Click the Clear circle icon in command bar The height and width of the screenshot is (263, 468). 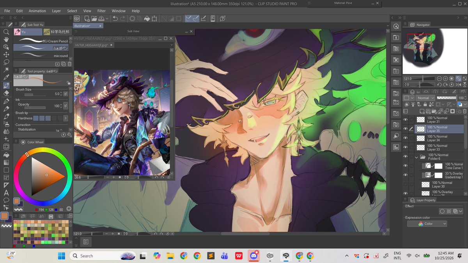coord(132,18)
